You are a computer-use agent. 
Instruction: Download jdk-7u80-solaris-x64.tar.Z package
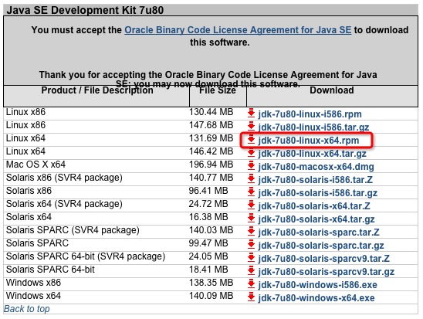(x=314, y=206)
